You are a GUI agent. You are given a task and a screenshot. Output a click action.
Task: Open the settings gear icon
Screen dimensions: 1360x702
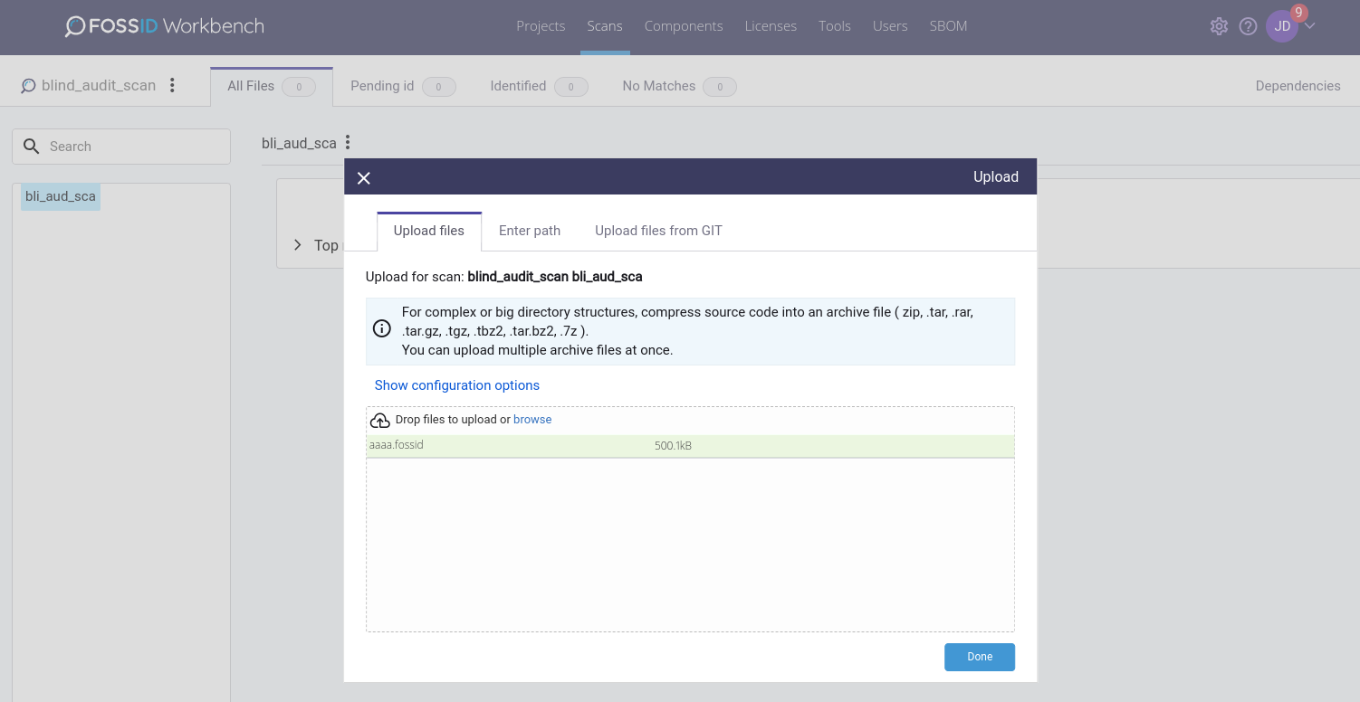coord(1219,26)
